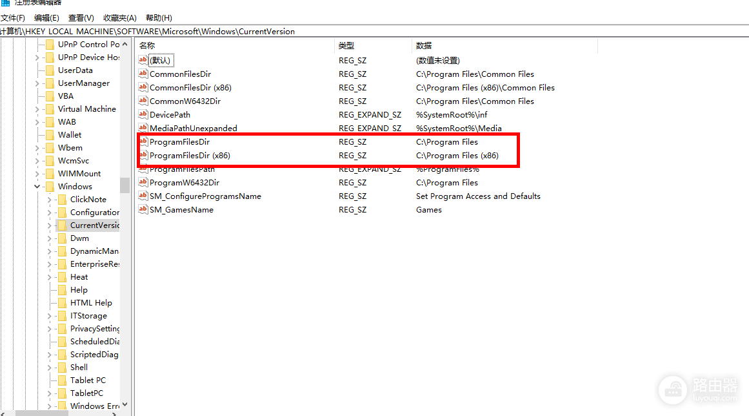Select the EnterpriseResourceManager key

(95, 264)
